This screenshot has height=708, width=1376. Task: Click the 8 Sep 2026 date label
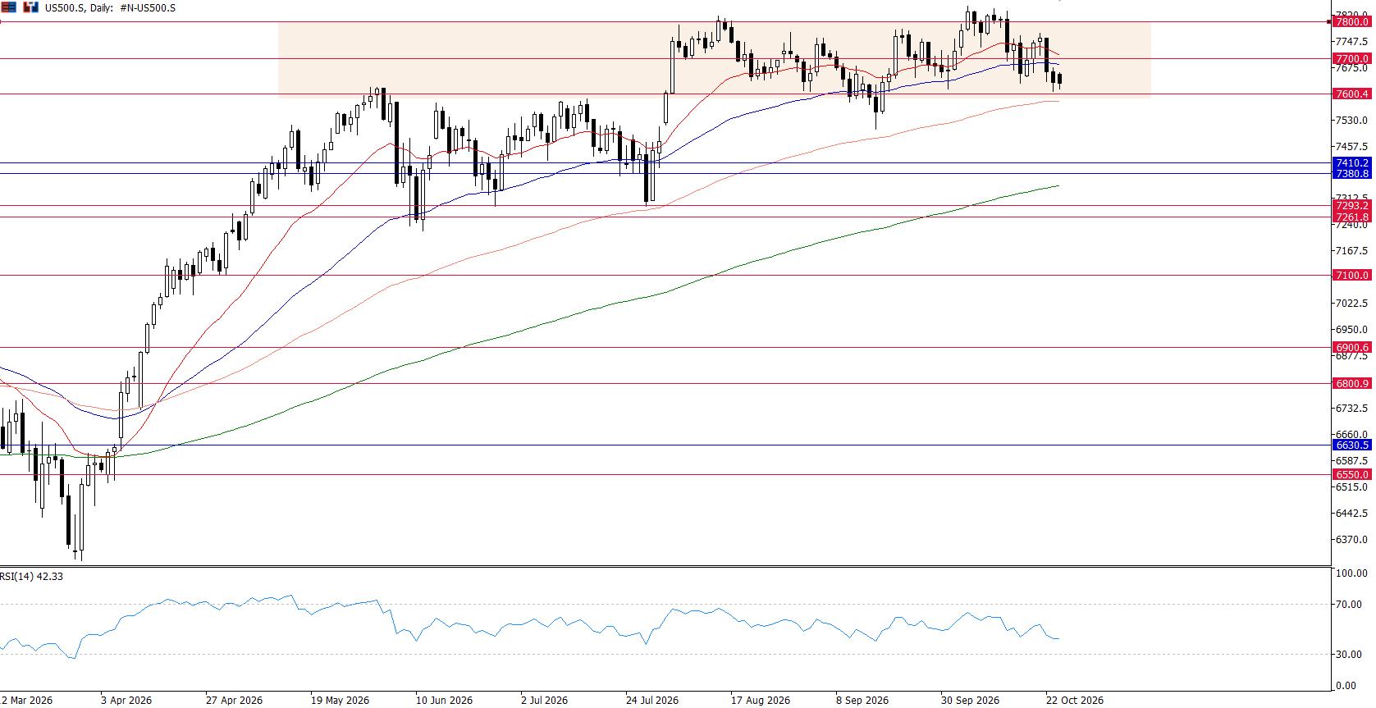[862, 701]
